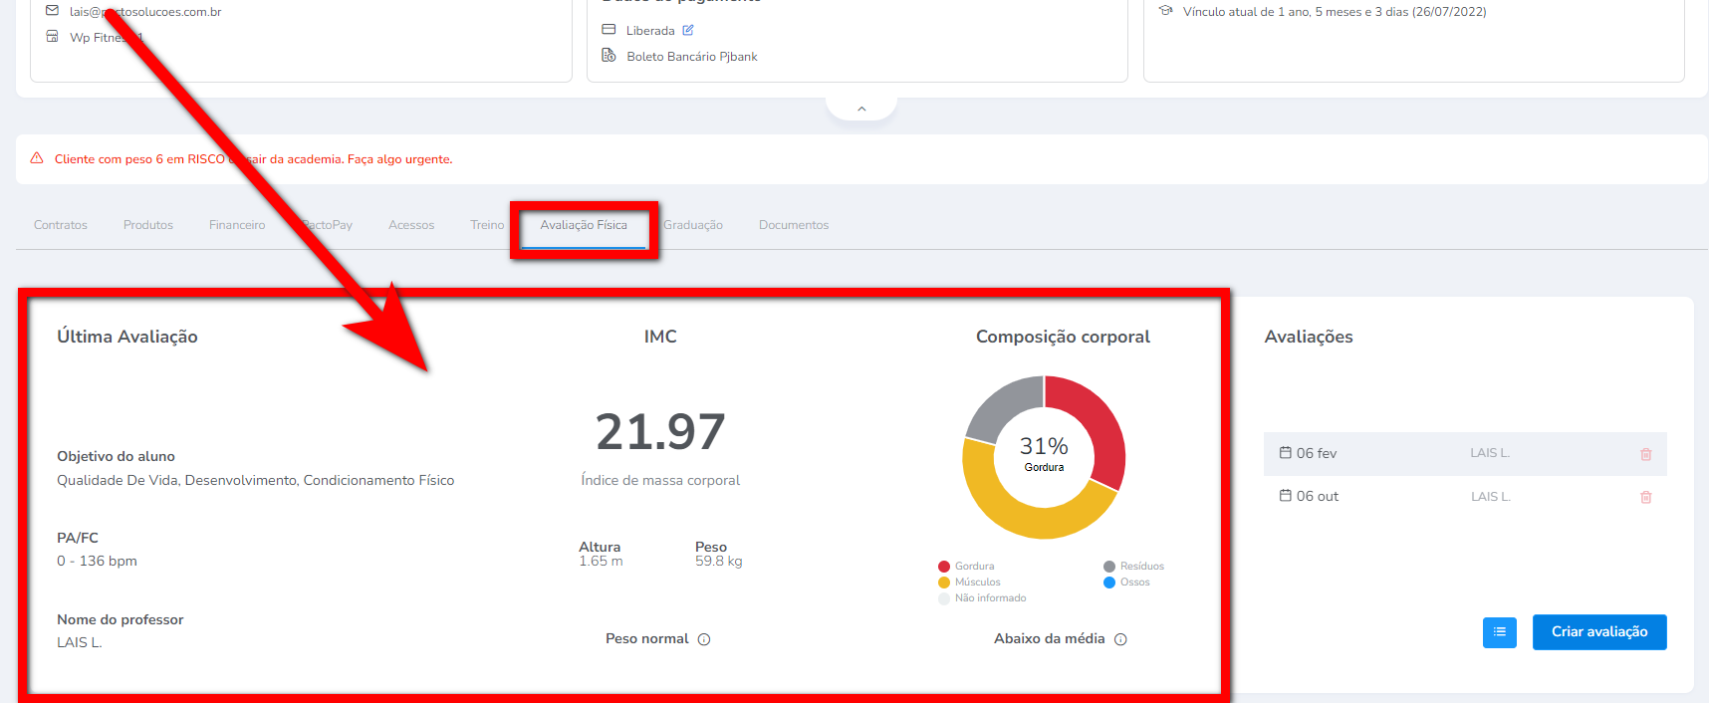
Task: Click the calendar icon for 06 fev
Action: [1285, 453]
